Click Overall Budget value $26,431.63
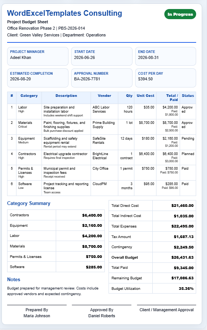Screen dimensions: 207x330 [x=182, y=258]
